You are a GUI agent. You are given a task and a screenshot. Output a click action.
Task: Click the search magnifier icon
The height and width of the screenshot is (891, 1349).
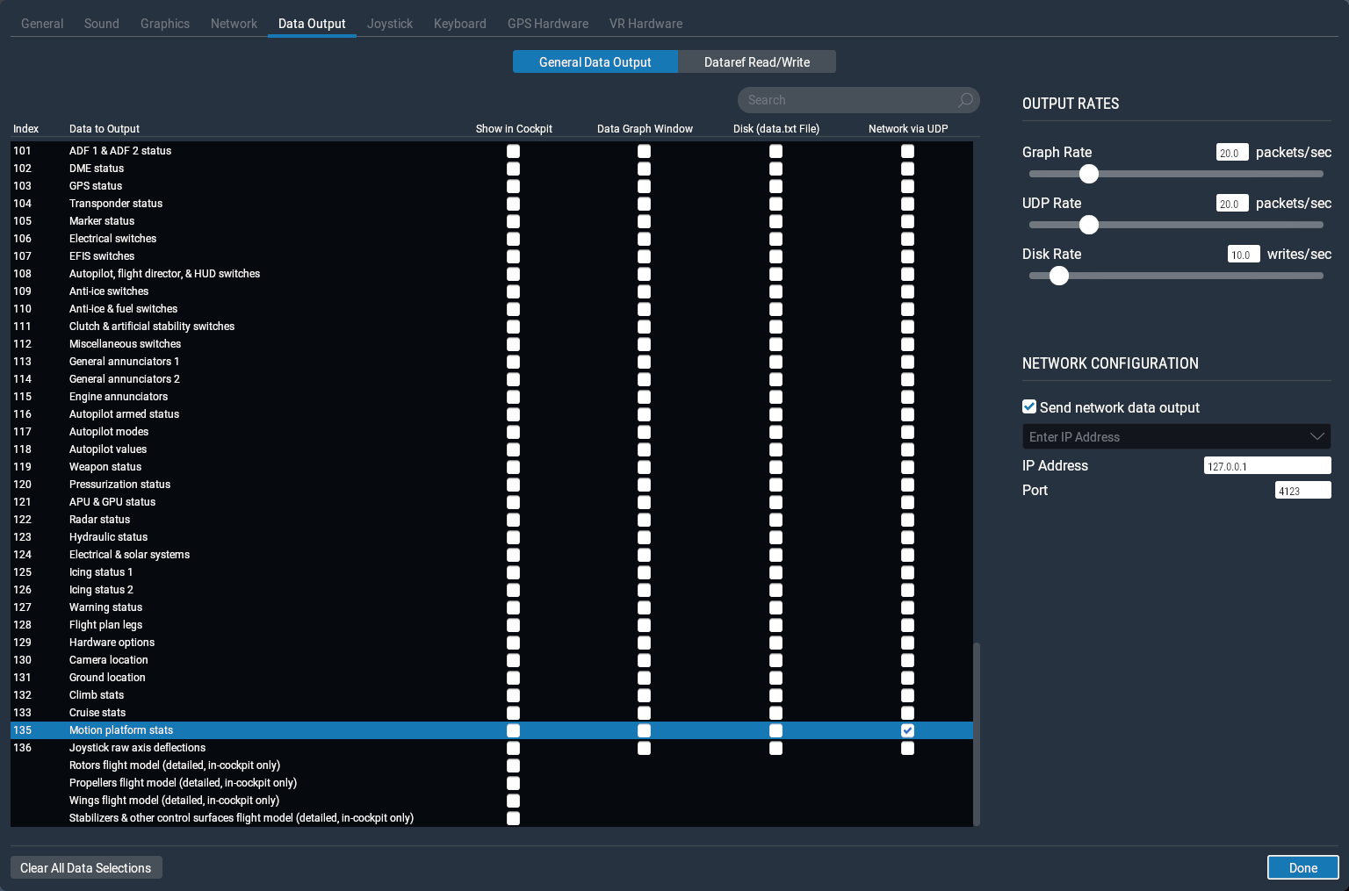965,100
